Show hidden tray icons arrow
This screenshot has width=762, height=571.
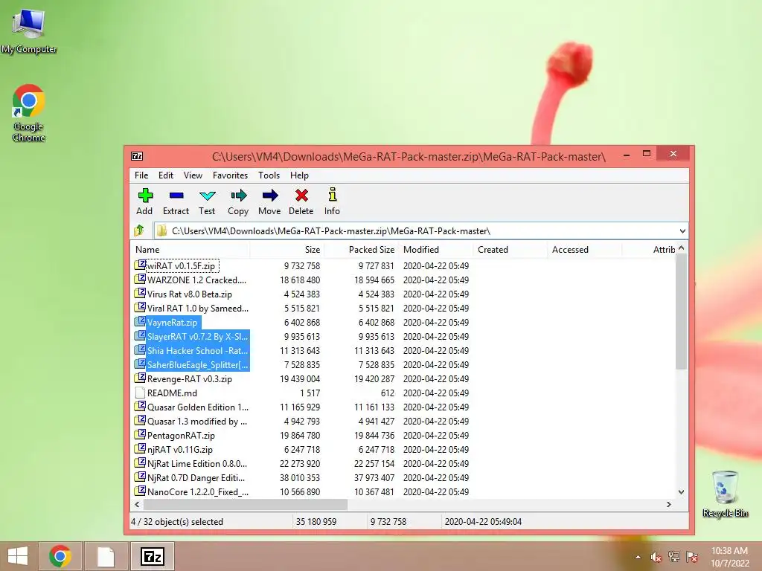[638, 557]
